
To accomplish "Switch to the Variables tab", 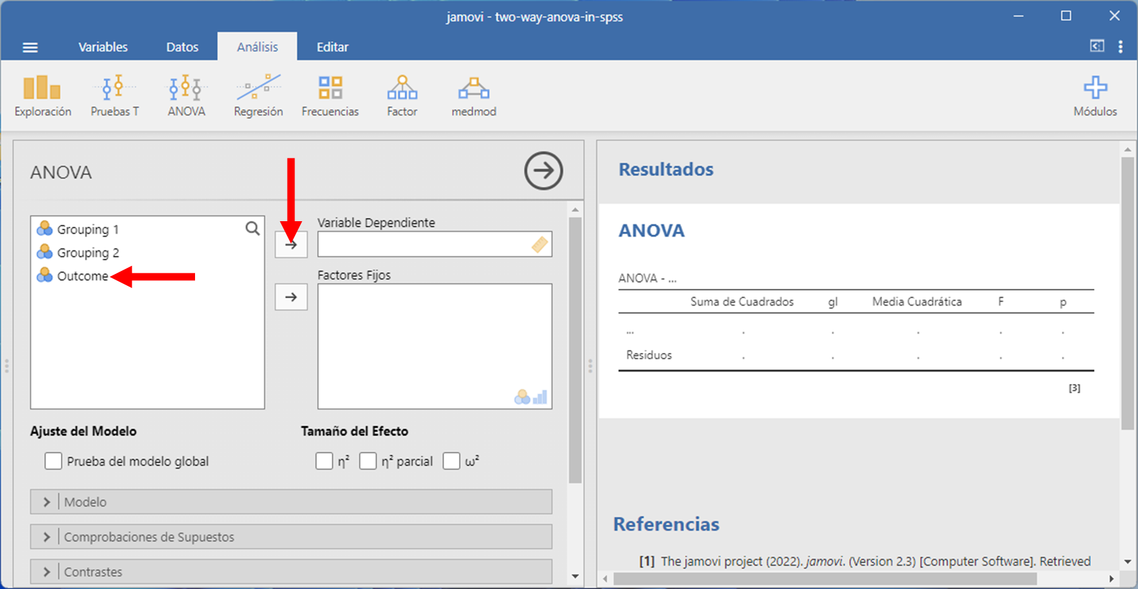I will click(103, 47).
